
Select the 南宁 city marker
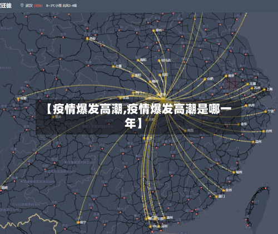[x=78, y=222]
